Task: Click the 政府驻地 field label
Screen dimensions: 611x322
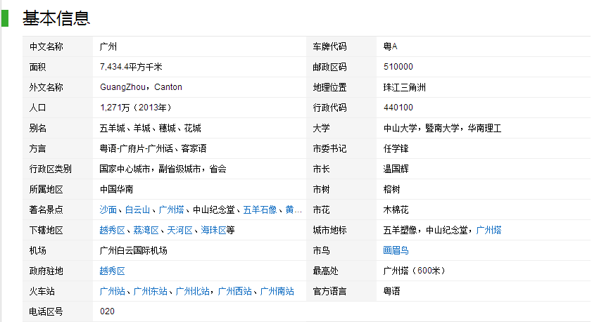Action: [46, 271]
